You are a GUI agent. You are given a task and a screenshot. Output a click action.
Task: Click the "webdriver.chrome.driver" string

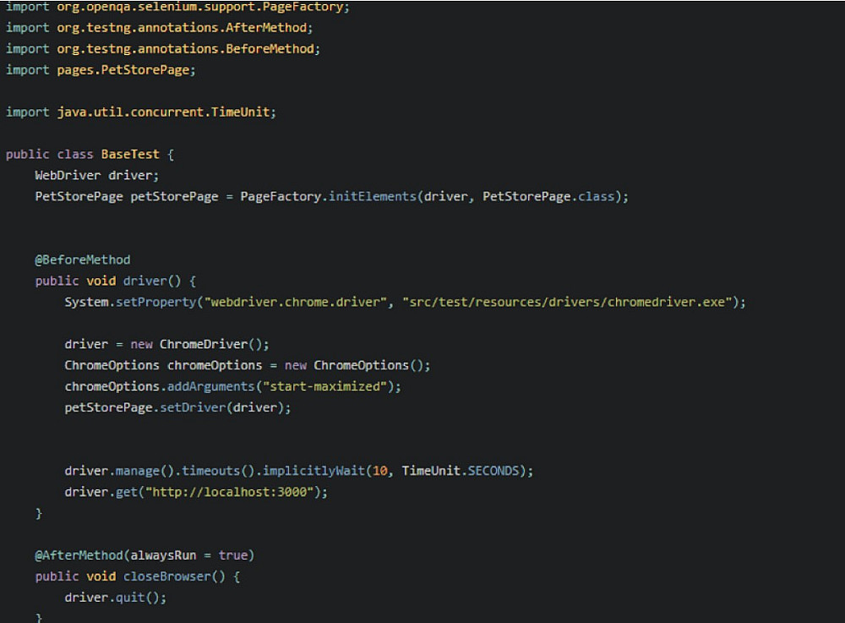(295, 302)
